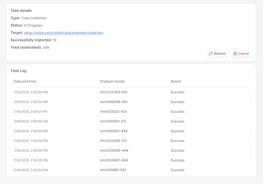Select product handle khm033497-494

tap(114, 160)
